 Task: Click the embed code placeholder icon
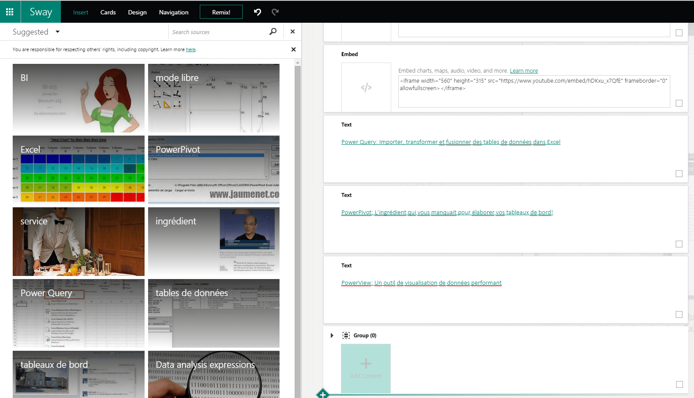pyautogui.click(x=366, y=87)
